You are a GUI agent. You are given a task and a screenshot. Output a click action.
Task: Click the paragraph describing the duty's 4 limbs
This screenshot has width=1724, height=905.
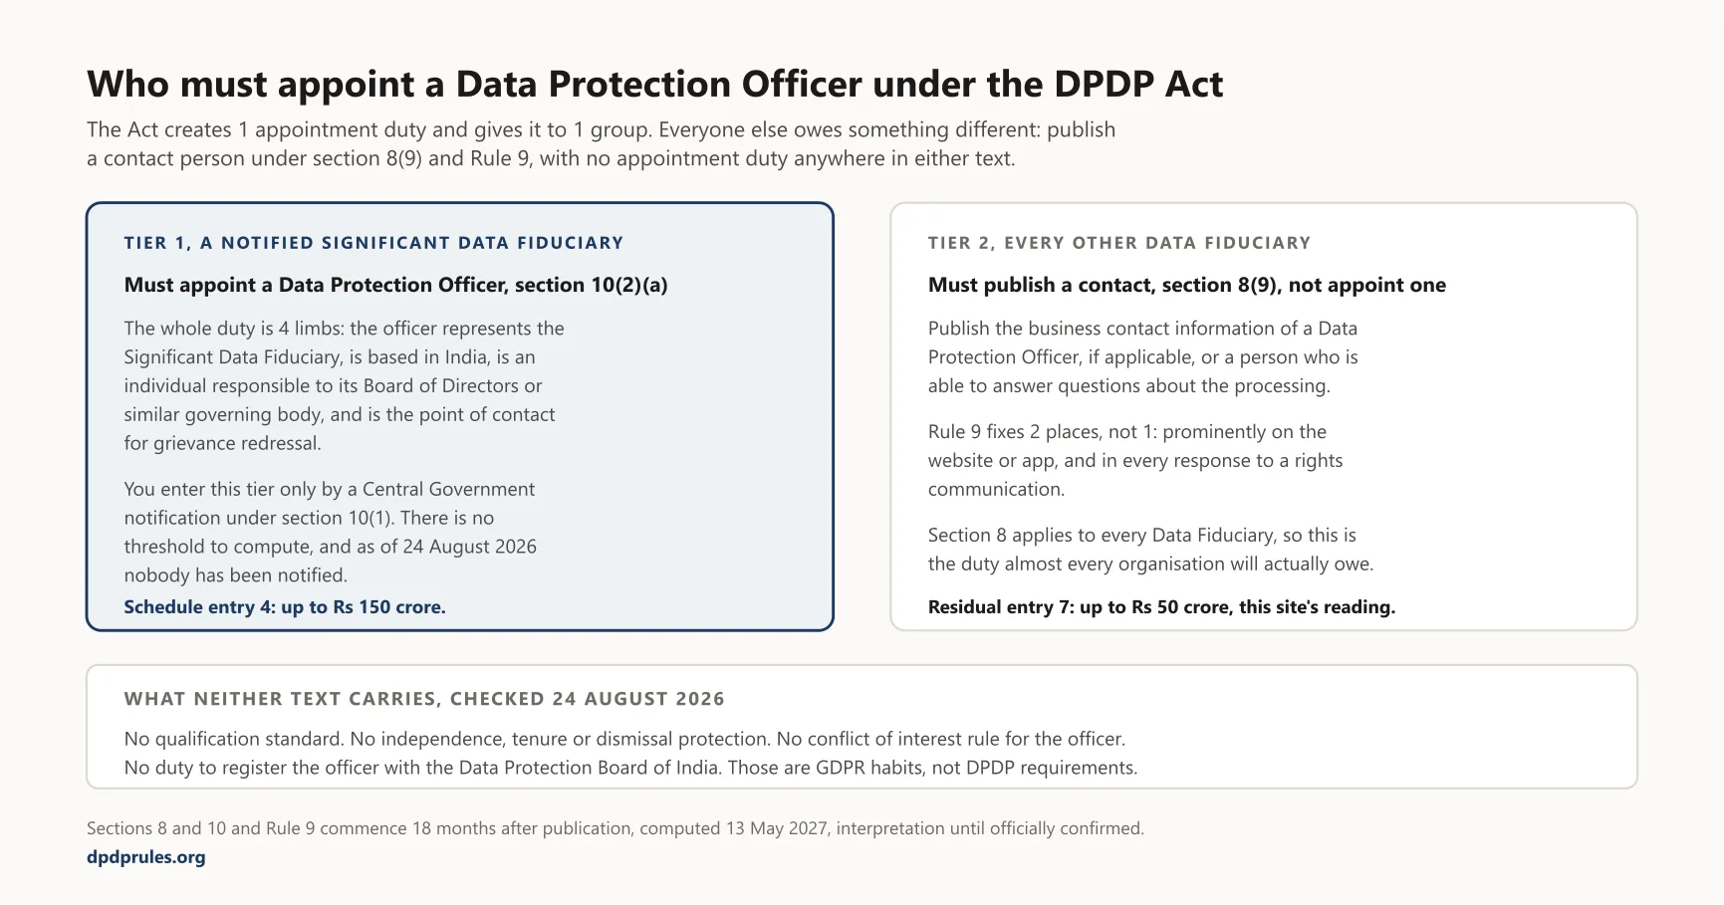click(344, 385)
